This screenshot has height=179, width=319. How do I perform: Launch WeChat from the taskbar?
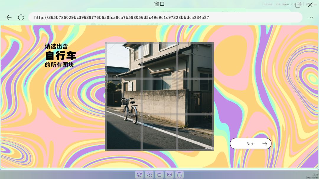pyautogui.click(x=149, y=175)
